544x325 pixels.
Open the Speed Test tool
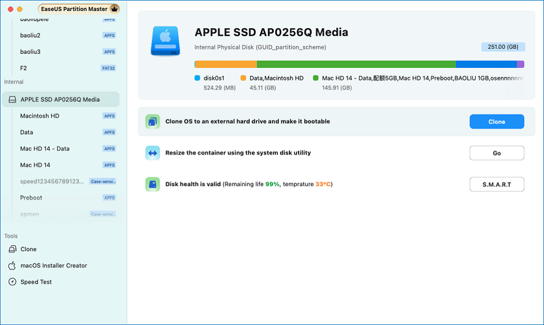point(30,282)
